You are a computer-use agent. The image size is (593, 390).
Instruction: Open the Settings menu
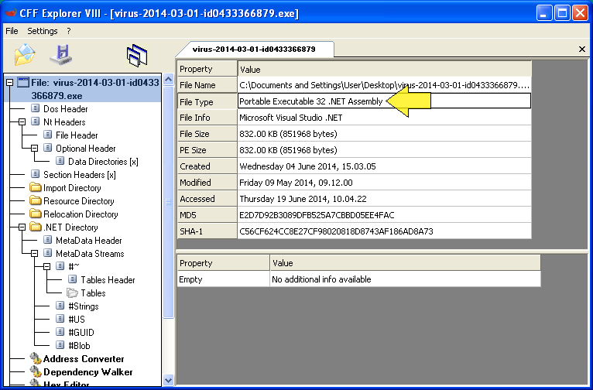(x=42, y=31)
